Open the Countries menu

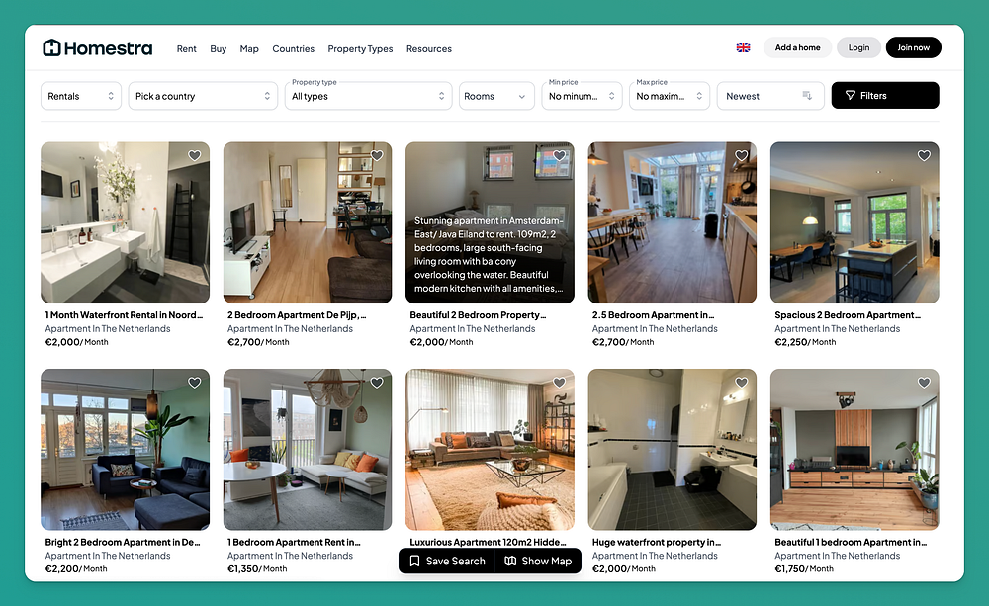tap(294, 49)
